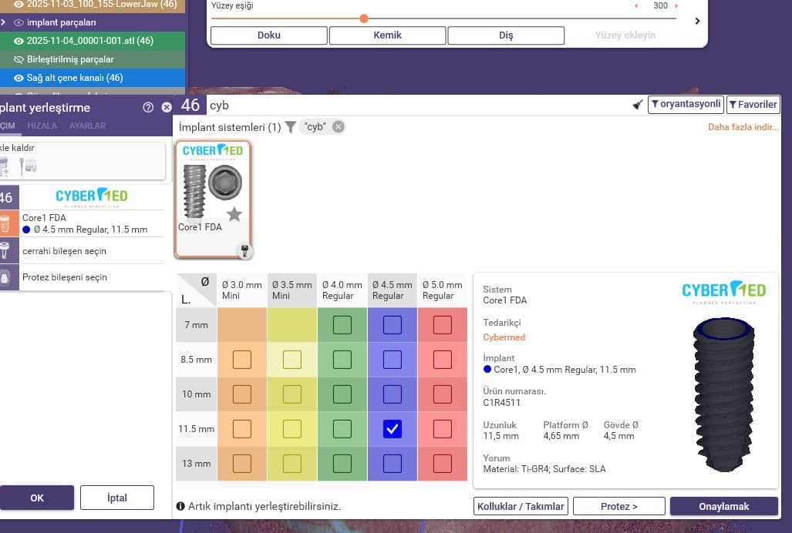Mark Core1 FDA as favorite star
This screenshot has height=533, width=792.
click(x=234, y=214)
